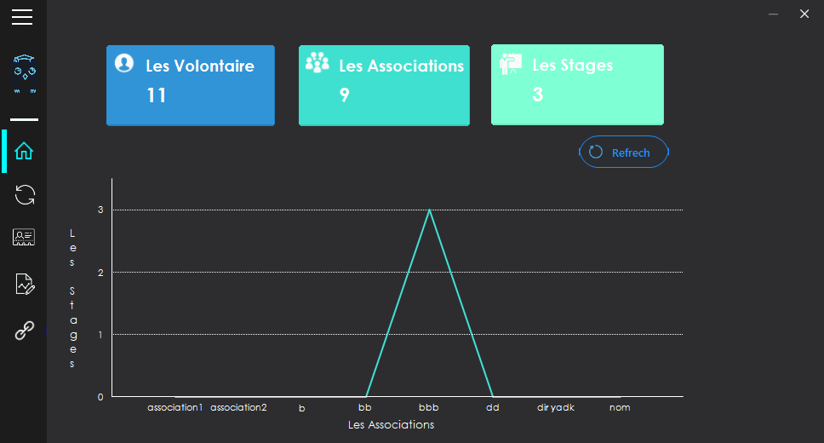Open the hamburger menu
This screenshot has height=443, width=824.
pyautogui.click(x=22, y=17)
